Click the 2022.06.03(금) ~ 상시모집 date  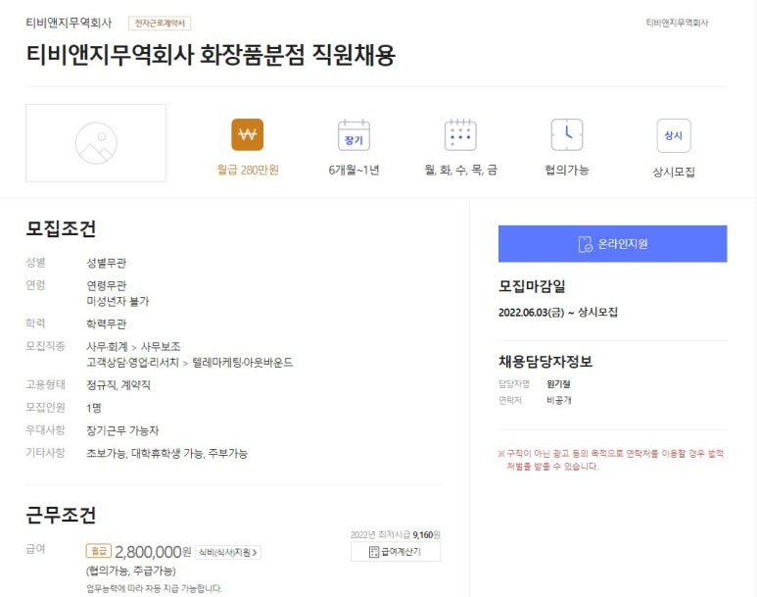(x=557, y=312)
